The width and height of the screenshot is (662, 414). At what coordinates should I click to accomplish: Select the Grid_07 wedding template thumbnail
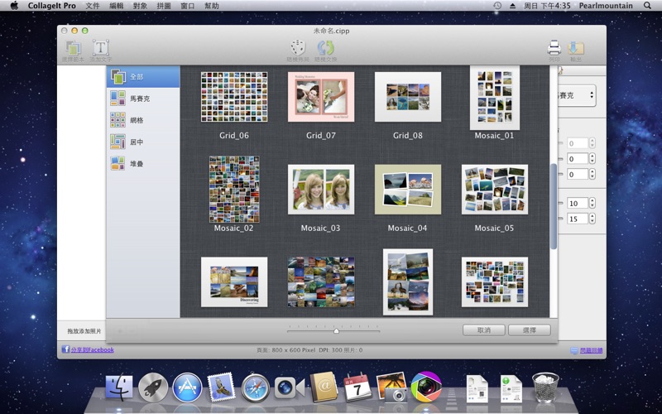click(321, 97)
